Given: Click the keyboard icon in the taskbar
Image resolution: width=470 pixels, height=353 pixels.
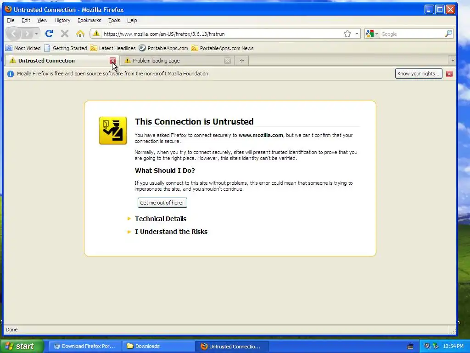Looking at the screenshot, I should pos(410,347).
